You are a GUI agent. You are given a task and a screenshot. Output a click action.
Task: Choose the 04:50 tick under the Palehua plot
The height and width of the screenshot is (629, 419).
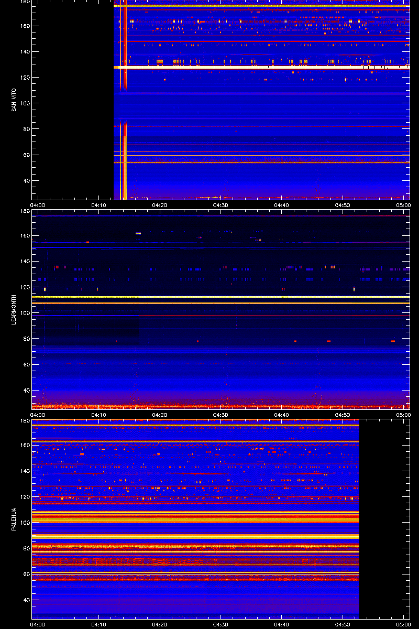(343, 625)
